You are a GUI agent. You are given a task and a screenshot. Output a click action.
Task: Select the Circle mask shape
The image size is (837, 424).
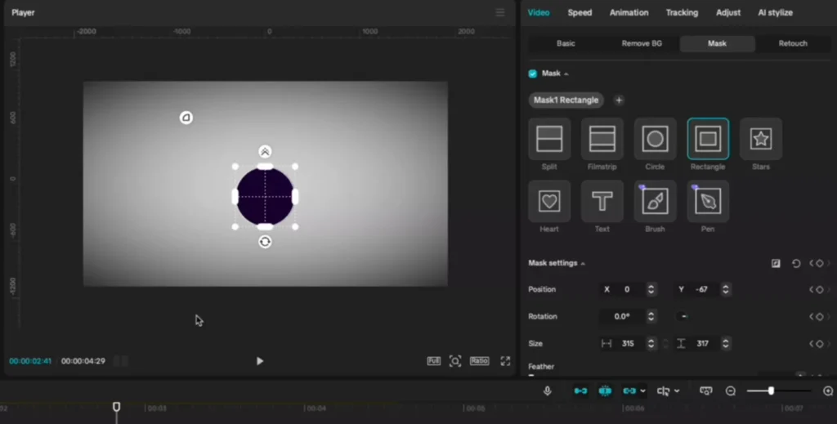[x=655, y=139]
